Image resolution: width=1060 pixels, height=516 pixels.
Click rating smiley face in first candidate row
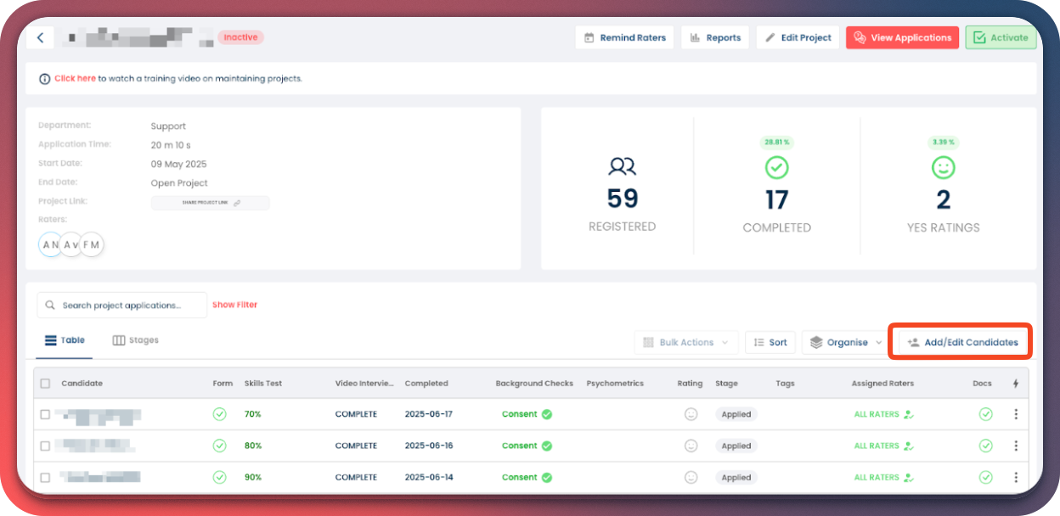coord(691,414)
